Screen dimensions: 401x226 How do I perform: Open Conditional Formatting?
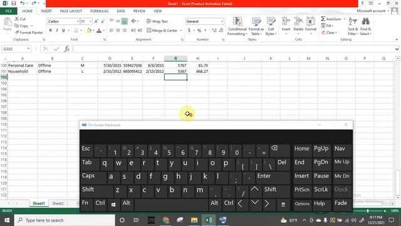(237, 26)
